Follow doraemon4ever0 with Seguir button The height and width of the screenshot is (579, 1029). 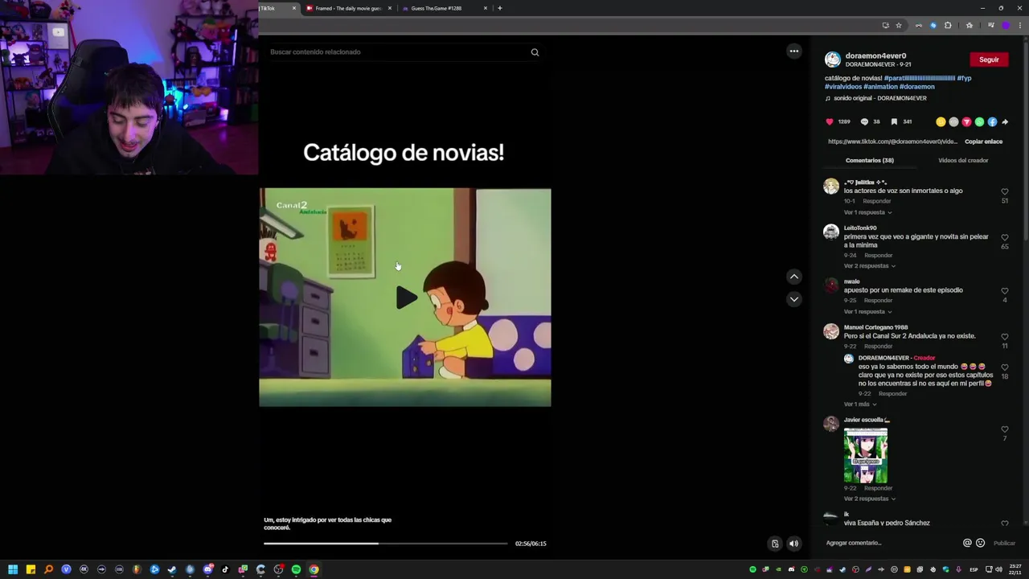coord(989,60)
